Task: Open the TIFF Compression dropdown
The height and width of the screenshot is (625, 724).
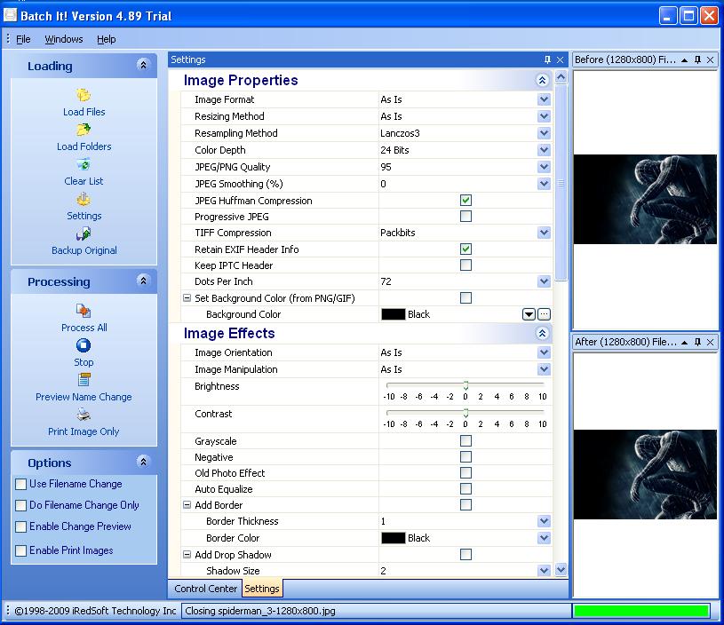Action: (545, 233)
